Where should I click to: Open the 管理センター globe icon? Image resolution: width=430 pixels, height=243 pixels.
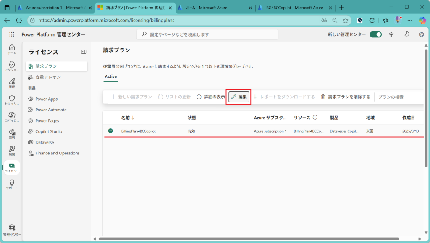tap(12, 230)
